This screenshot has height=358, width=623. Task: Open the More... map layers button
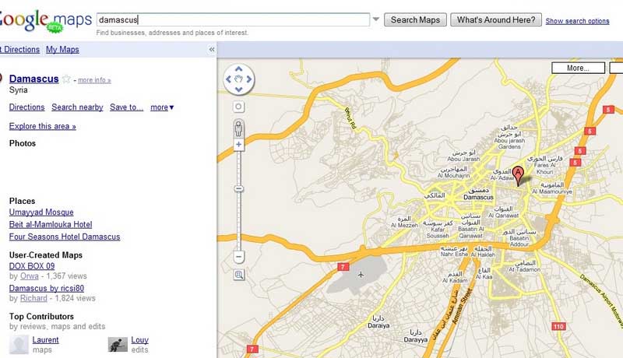[x=577, y=68]
